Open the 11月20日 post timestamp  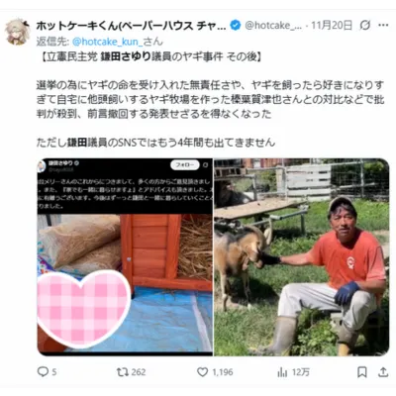coord(332,26)
